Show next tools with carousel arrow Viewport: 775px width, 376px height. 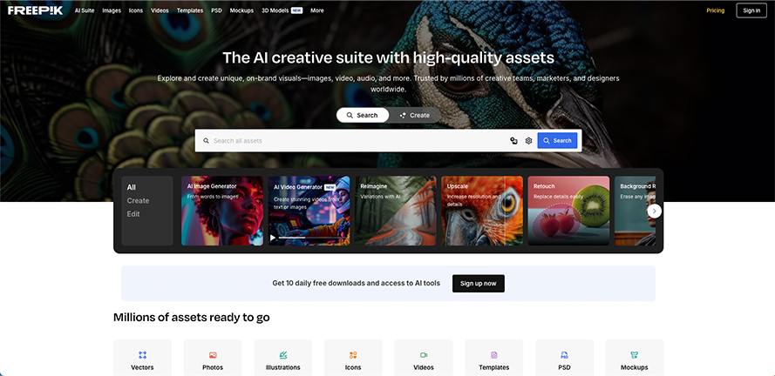click(x=655, y=211)
